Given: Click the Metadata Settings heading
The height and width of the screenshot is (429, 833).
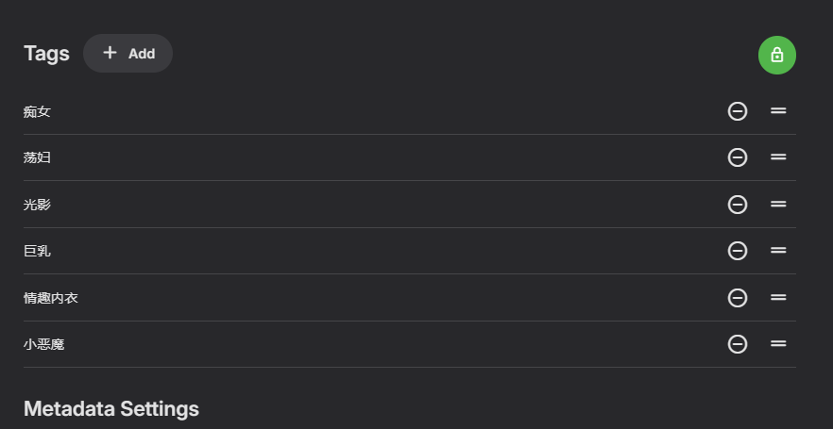Looking at the screenshot, I should (111, 408).
